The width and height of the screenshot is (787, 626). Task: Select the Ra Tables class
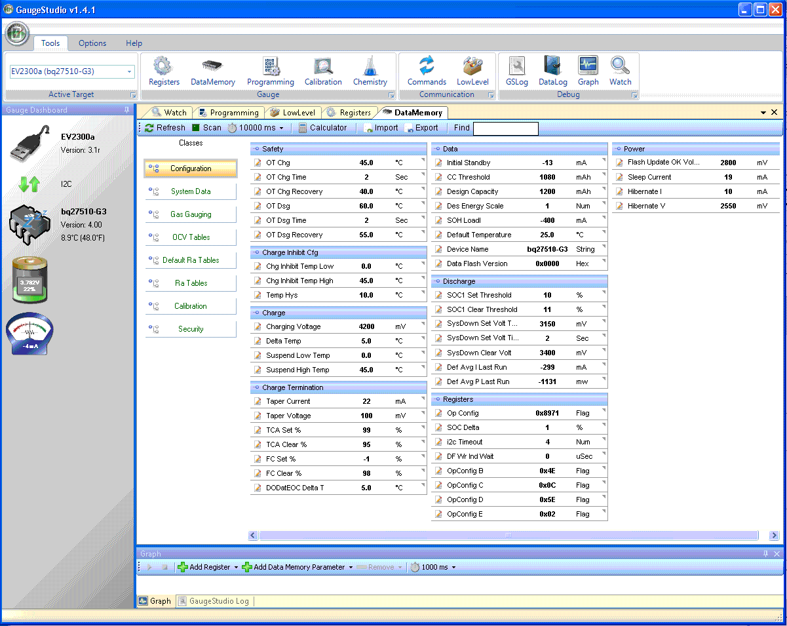click(x=191, y=283)
